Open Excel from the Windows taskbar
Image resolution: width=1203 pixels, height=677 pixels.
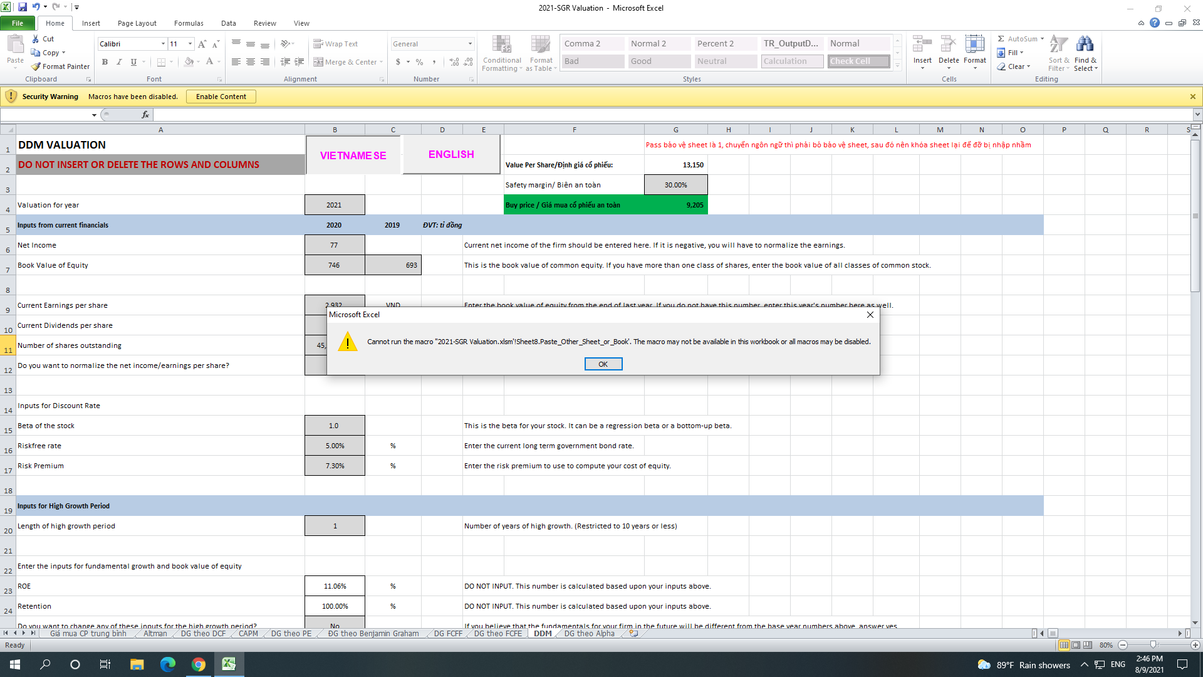[229, 664]
